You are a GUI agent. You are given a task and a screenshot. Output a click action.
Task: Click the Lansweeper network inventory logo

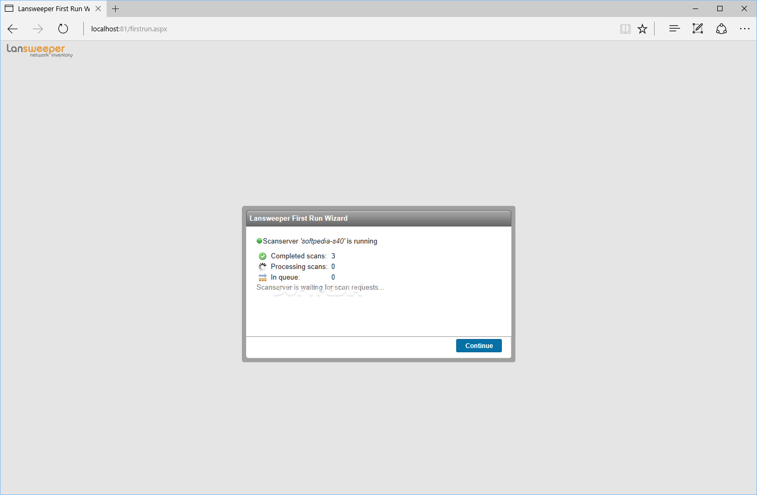[39, 50]
